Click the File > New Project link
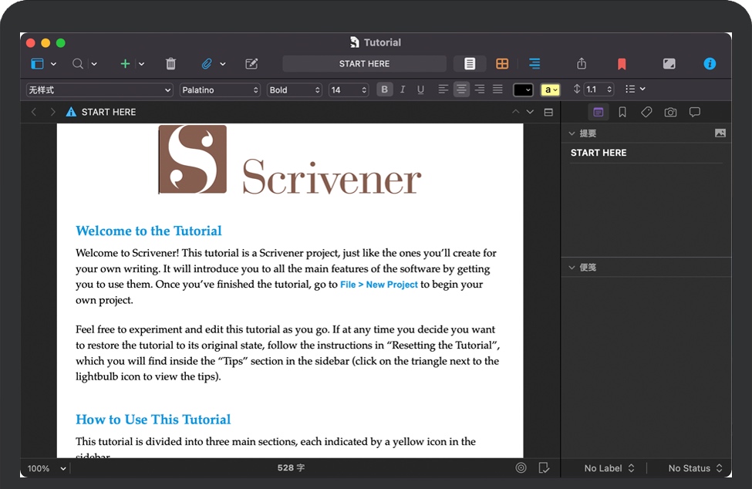The image size is (752, 489). (379, 285)
